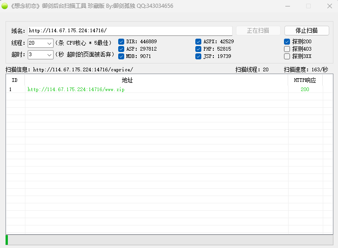Viewport: 338px width, 248px height.
Task: Click the green app icon in title bar
Action: tap(5, 6)
